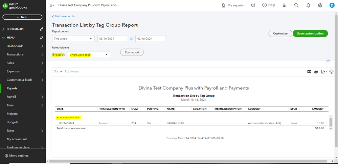Click the + New button

pyautogui.click(x=22, y=17)
